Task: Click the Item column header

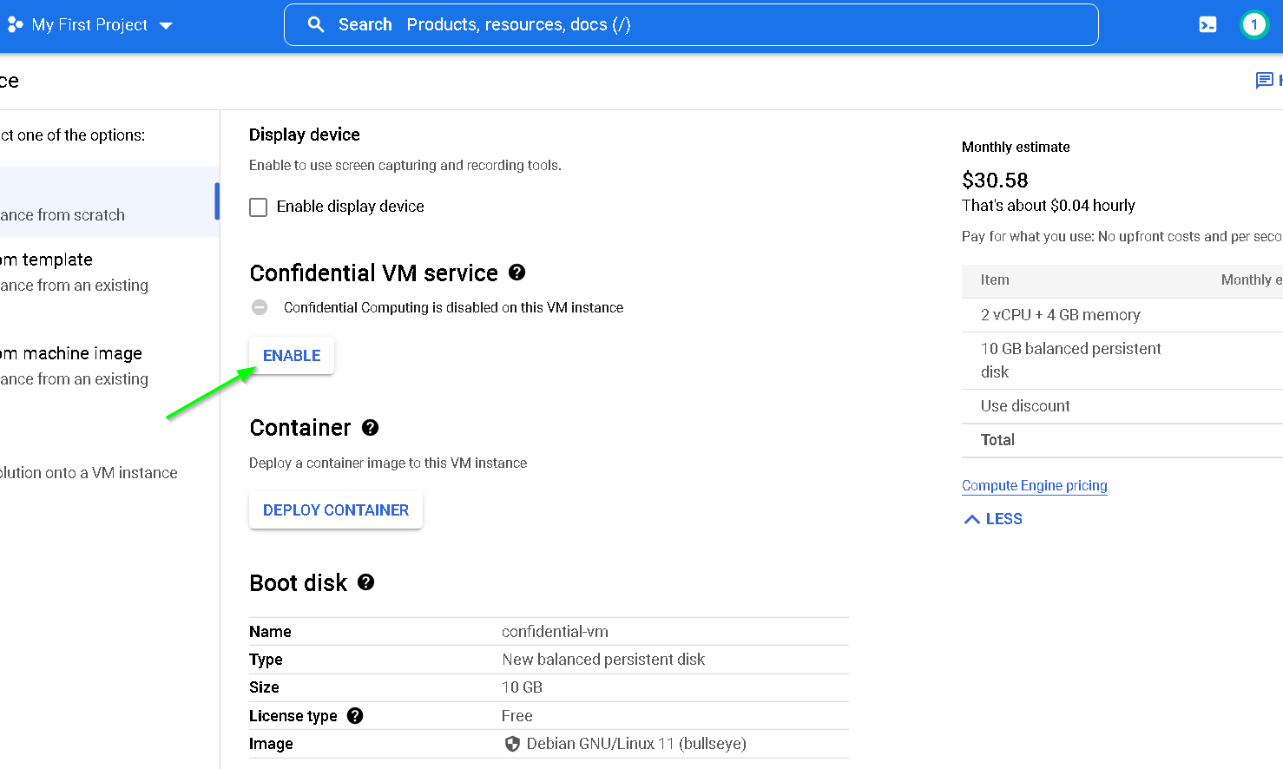Action: pyautogui.click(x=995, y=279)
